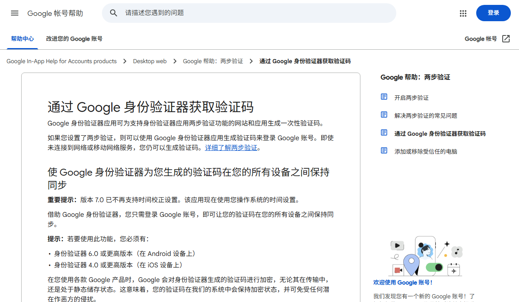
Task: Click the article icon next to 通过 Google 身份验证器获取验证码
Action: tap(384, 133)
